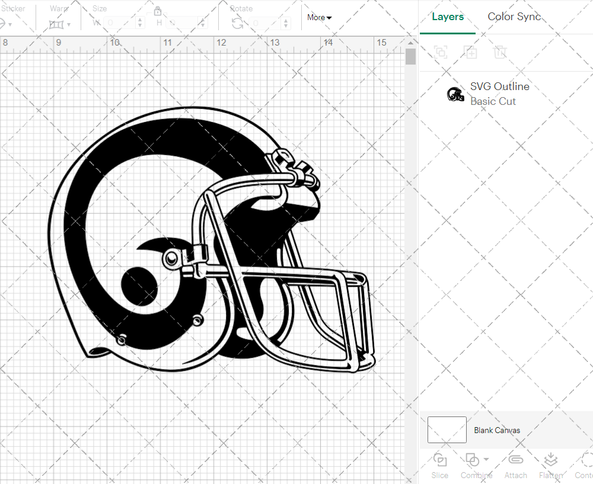Click the Slice tool icon
Screen dimensions: 593x484
pos(440,460)
